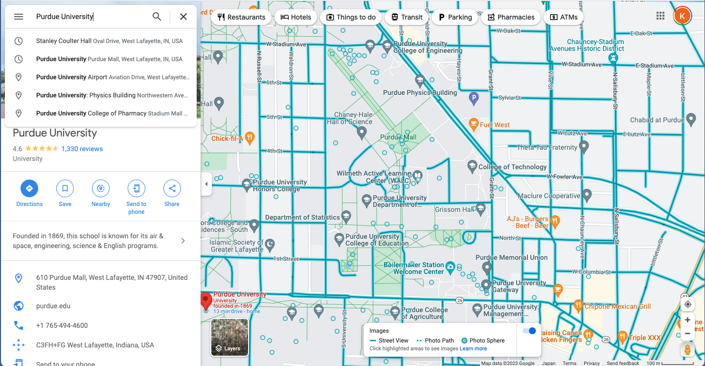
Task: Toggle the Images Street View switch off
Action: [529, 331]
